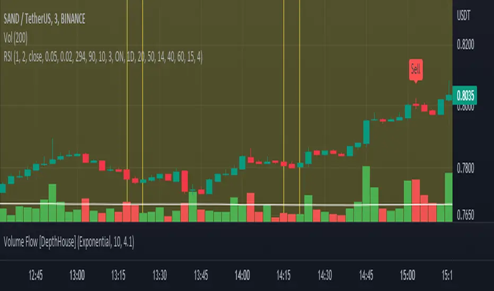Image resolution: width=494 pixels, height=291 pixels.
Task: Select the RSI indicator legend text
Action: click(x=103, y=57)
